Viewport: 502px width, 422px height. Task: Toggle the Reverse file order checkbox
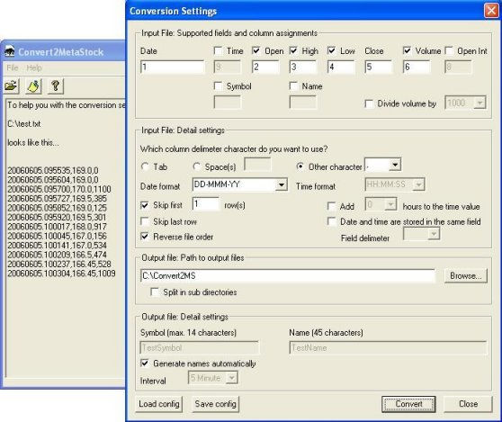145,237
